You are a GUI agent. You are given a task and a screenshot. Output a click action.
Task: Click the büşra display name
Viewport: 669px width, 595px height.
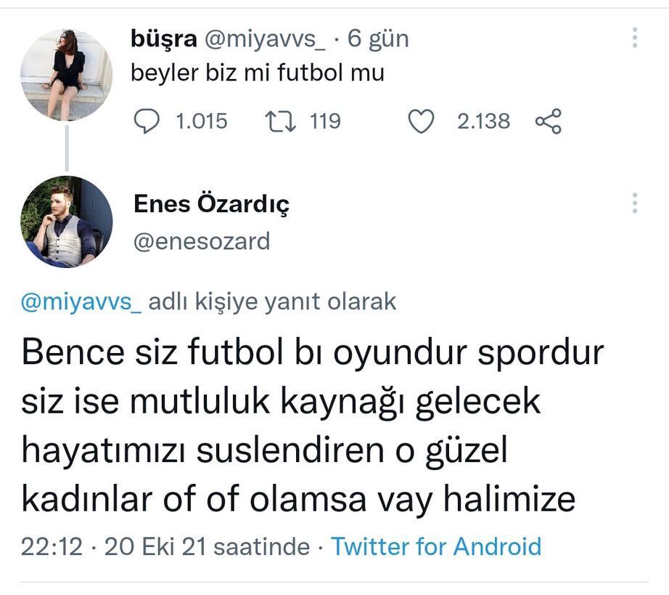[163, 39]
